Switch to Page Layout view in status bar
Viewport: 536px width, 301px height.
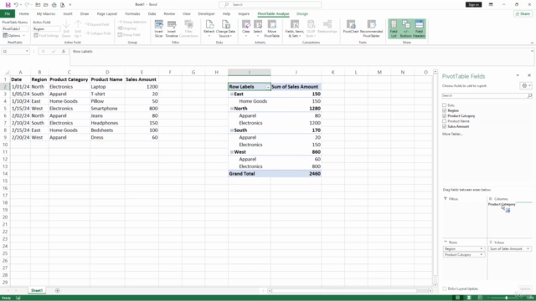pos(469,298)
